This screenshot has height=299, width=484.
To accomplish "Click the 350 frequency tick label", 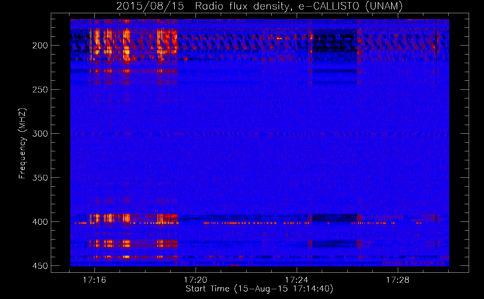I will pyautogui.click(x=40, y=178).
